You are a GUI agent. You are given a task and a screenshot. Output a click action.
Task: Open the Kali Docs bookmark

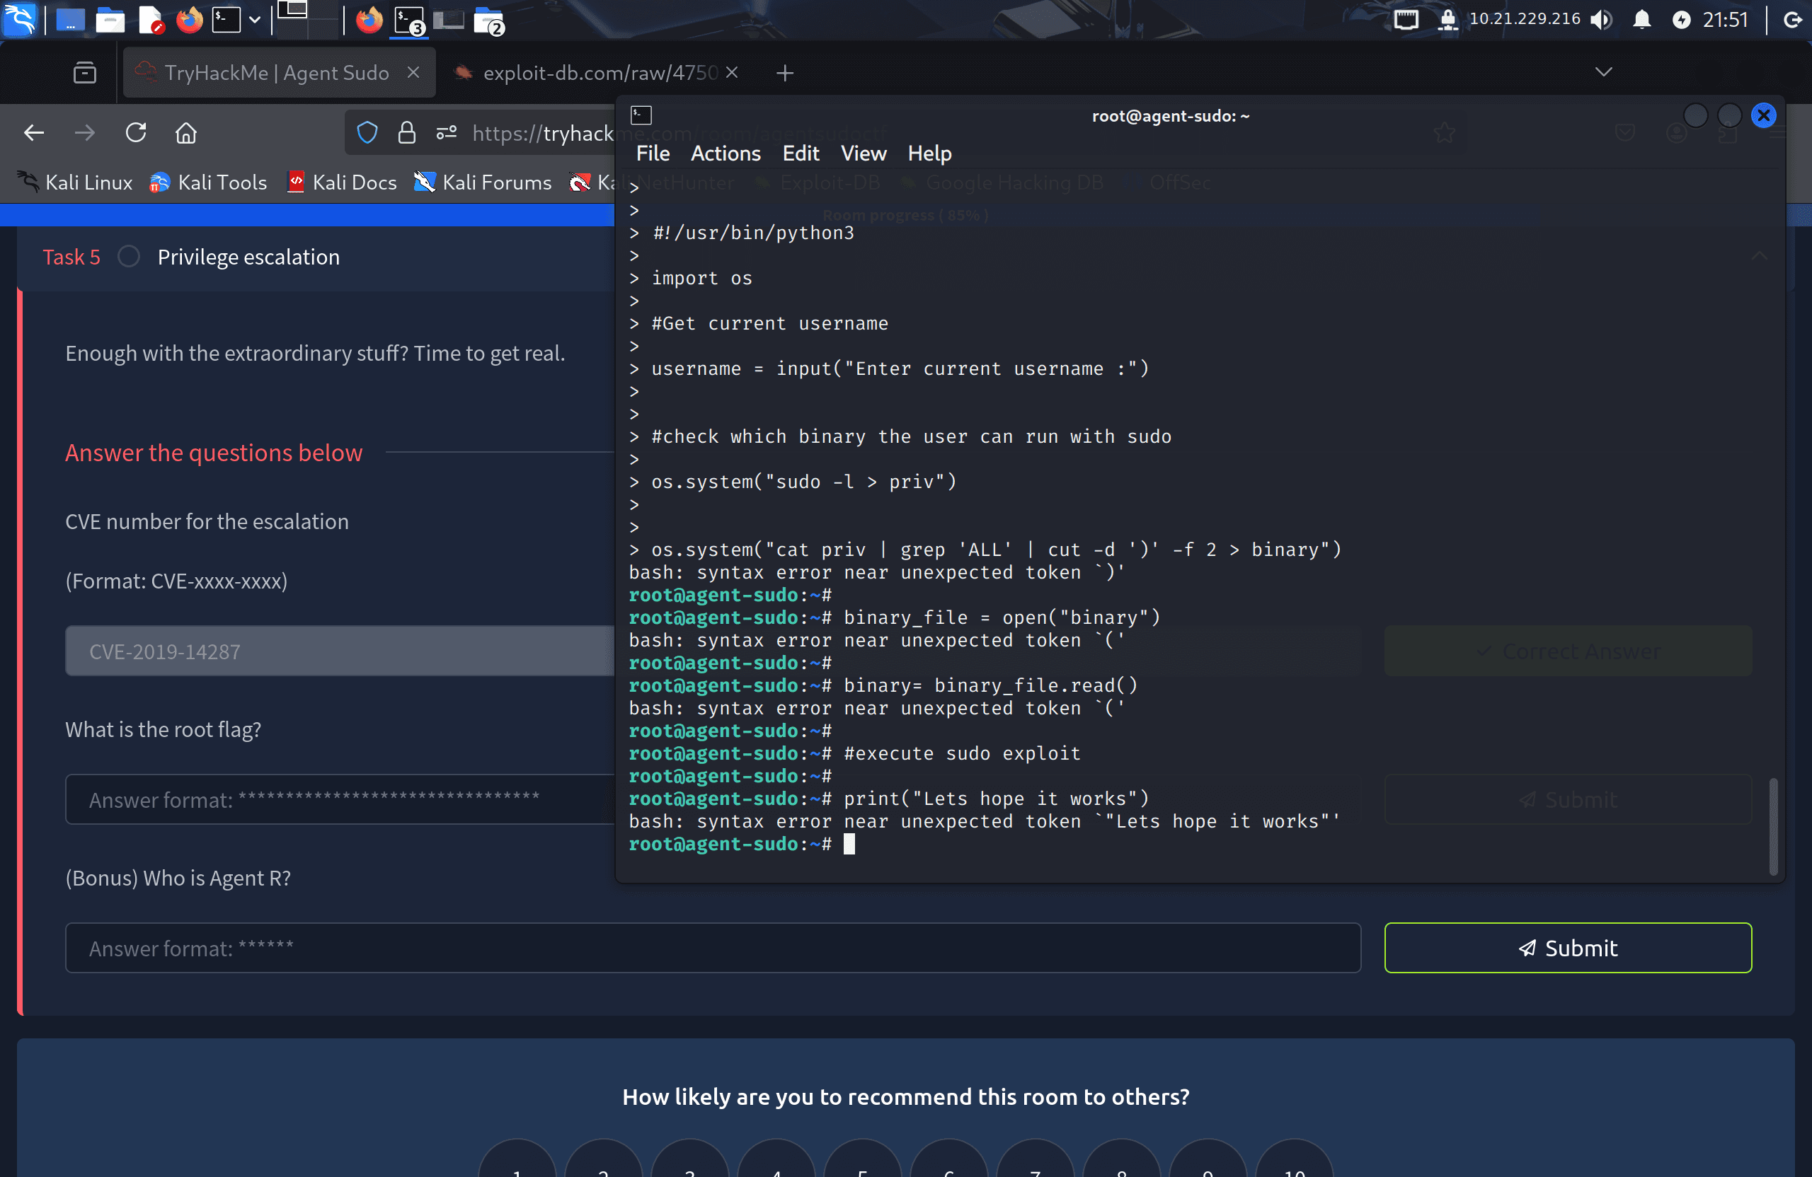click(342, 182)
